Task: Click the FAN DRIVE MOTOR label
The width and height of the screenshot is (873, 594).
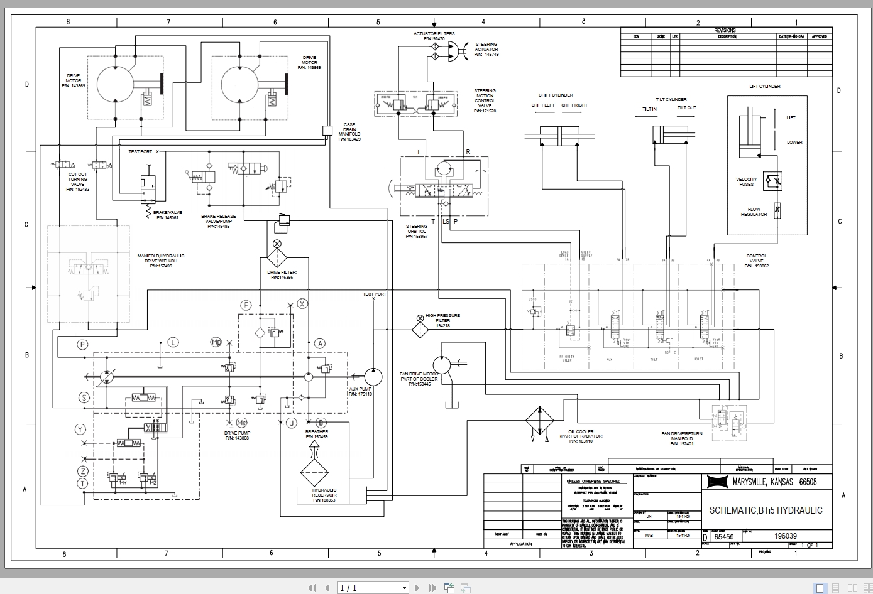Action: click(x=419, y=379)
